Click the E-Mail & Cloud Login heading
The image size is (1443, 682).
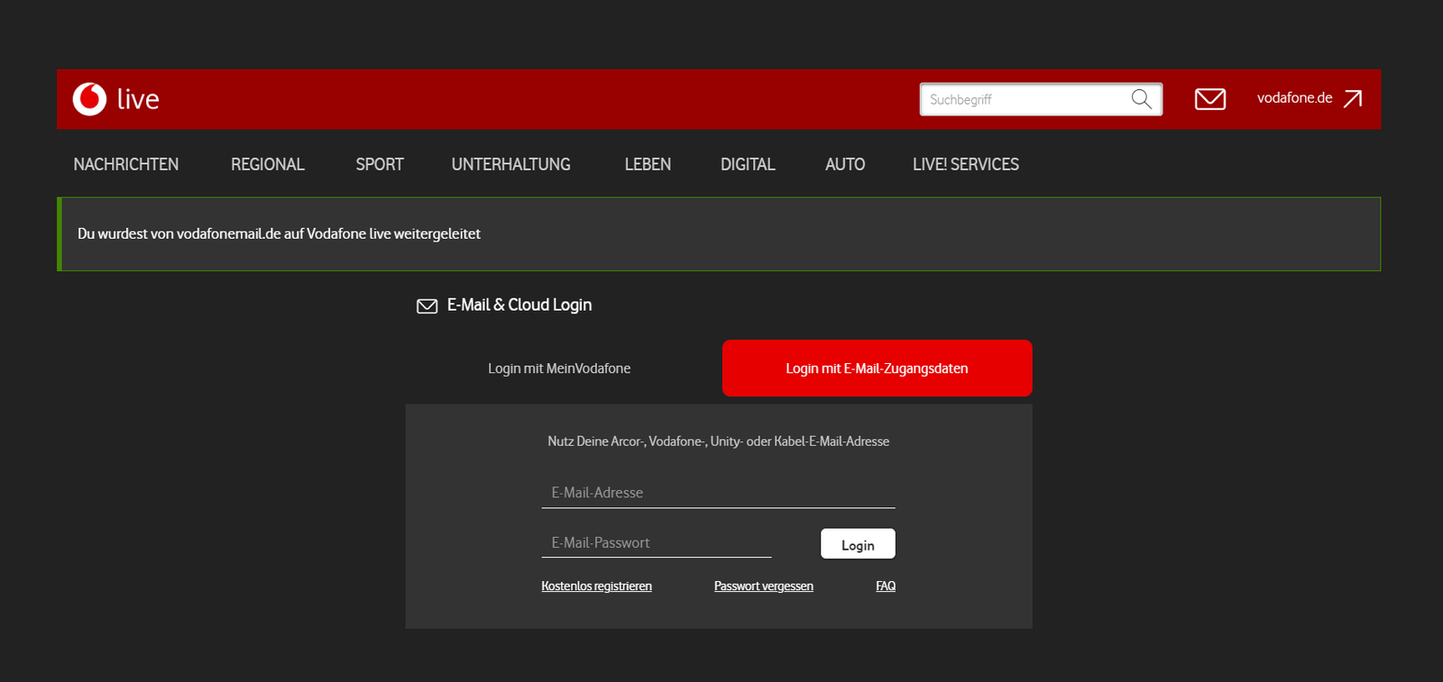click(x=519, y=305)
